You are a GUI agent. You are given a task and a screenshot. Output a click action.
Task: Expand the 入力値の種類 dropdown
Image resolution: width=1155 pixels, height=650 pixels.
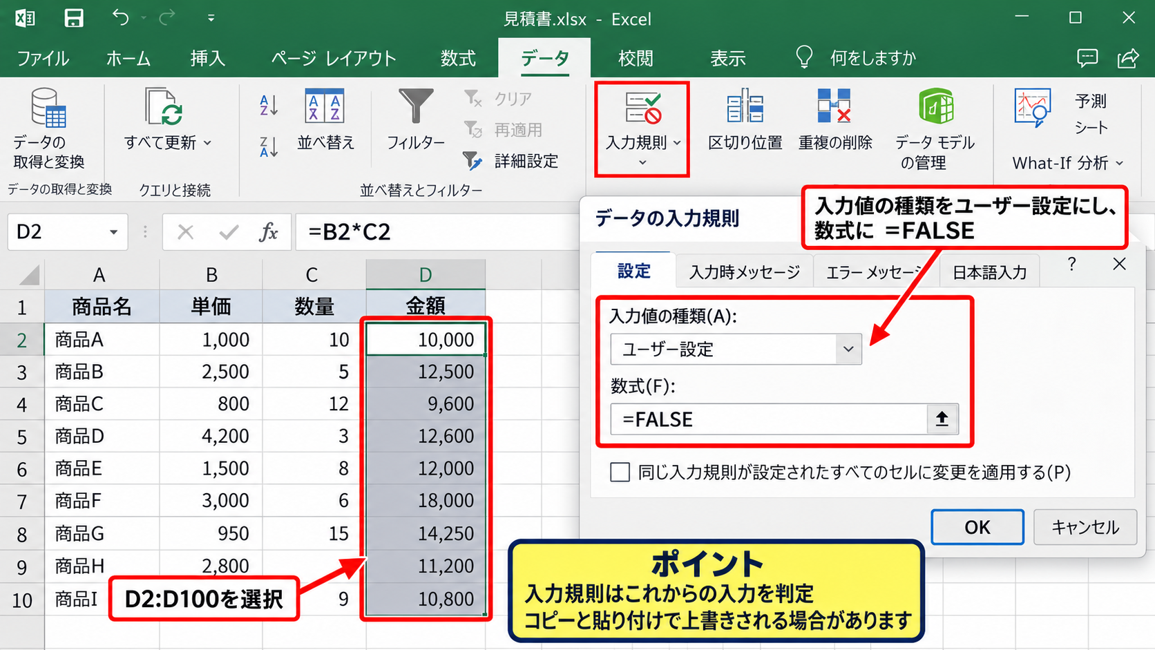coord(848,349)
